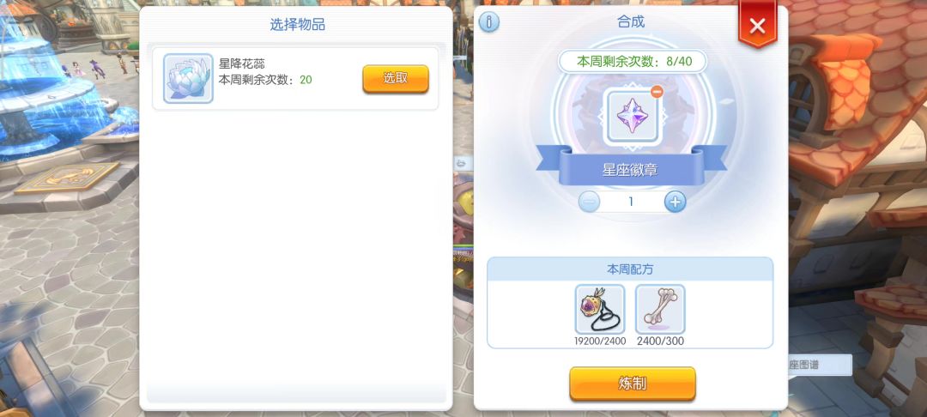927x417 pixels.
Task: Open the synthesis info icon
Action: [489, 22]
